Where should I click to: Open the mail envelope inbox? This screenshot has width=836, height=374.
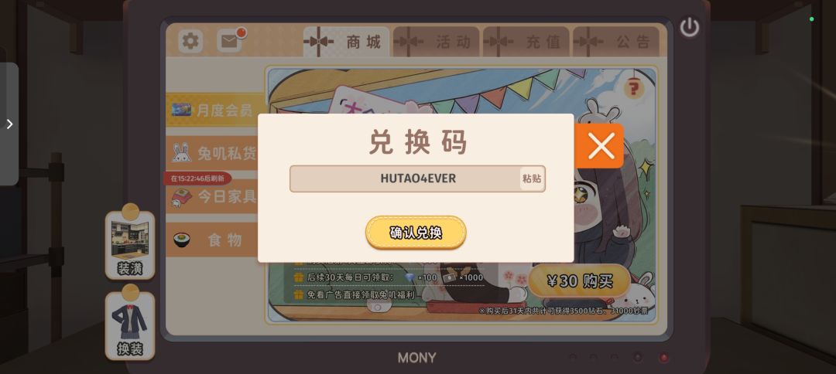(x=230, y=41)
